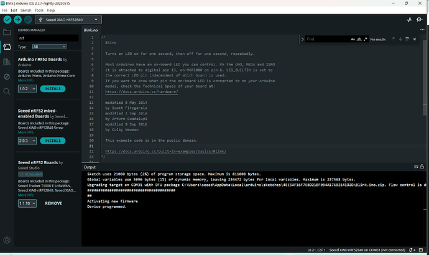
Task: Open the editor tab options ellipsis
Action: coord(422,30)
